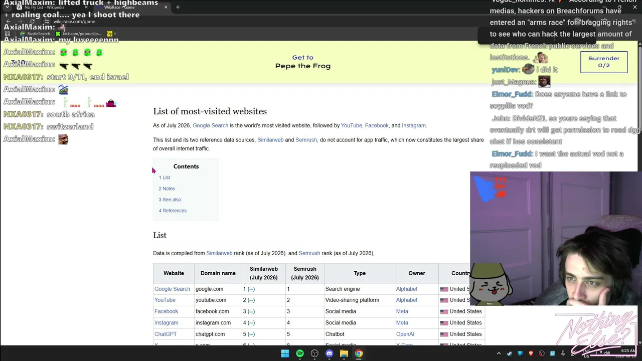
Task: Follow the Instagram link in the intro paragraph
Action: (413, 125)
